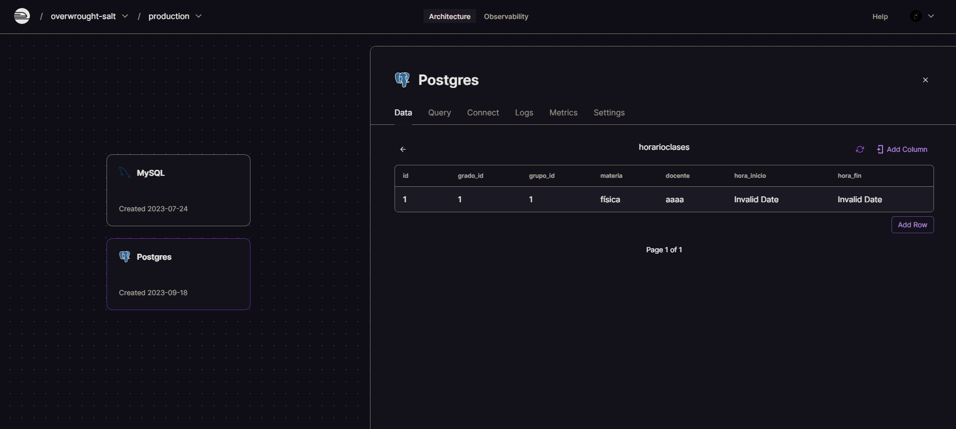Click the 'Page 1 of 1' indicator

tap(664, 250)
